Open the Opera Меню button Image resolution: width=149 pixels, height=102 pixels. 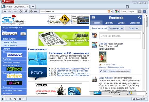[8, 2]
